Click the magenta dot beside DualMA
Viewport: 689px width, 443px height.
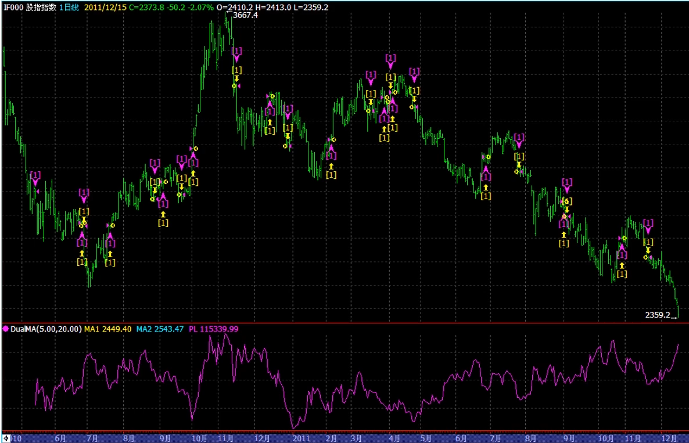(6, 329)
